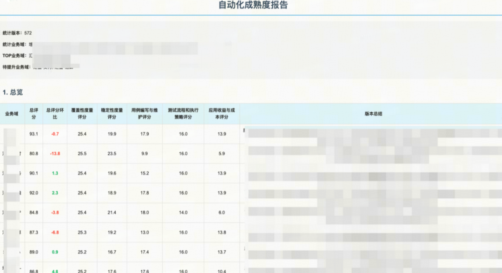
Task: Select the red -6.8 change value
Action: click(x=55, y=233)
